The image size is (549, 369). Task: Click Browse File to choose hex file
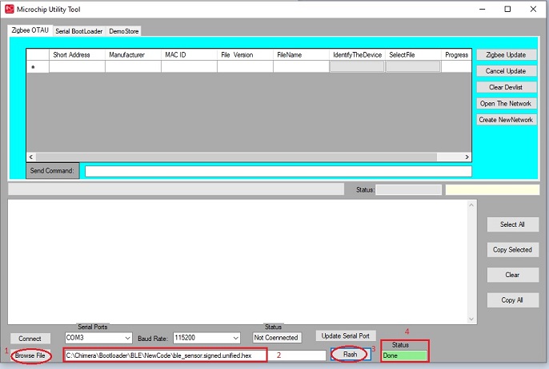(30, 355)
